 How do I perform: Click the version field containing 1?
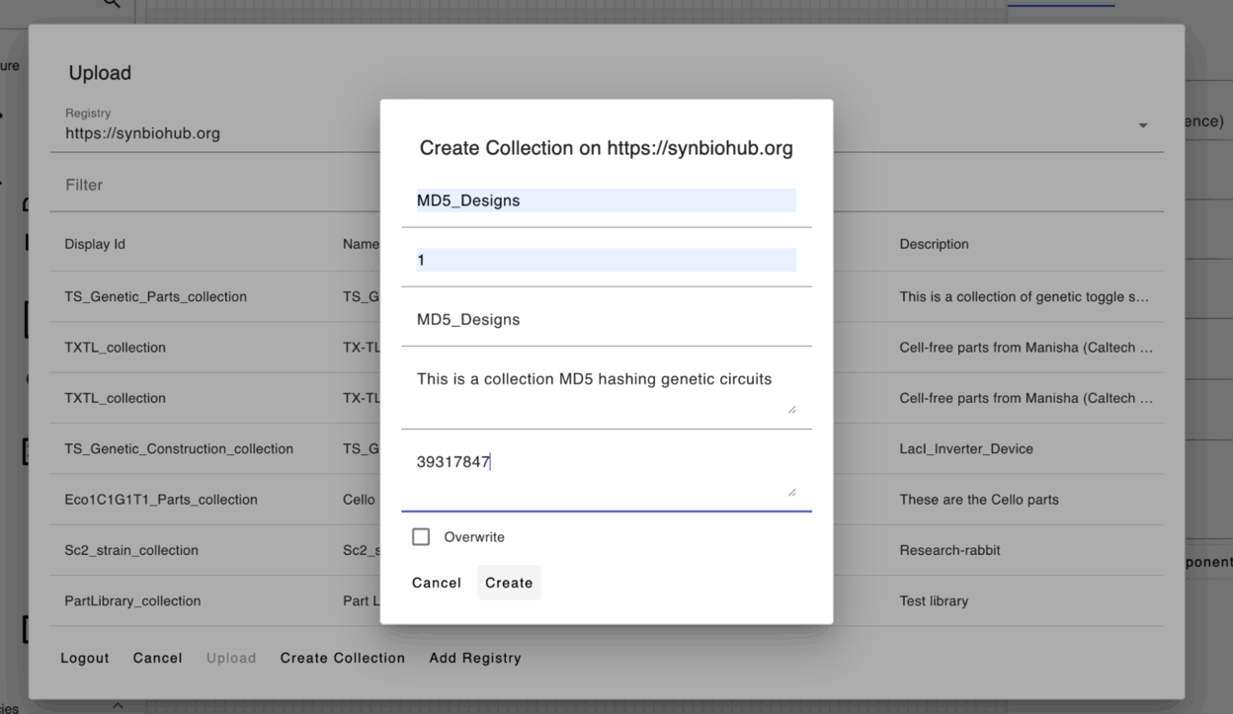(607, 260)
